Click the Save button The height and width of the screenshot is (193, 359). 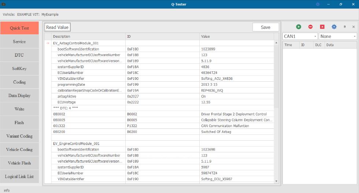tap(266, 27)
